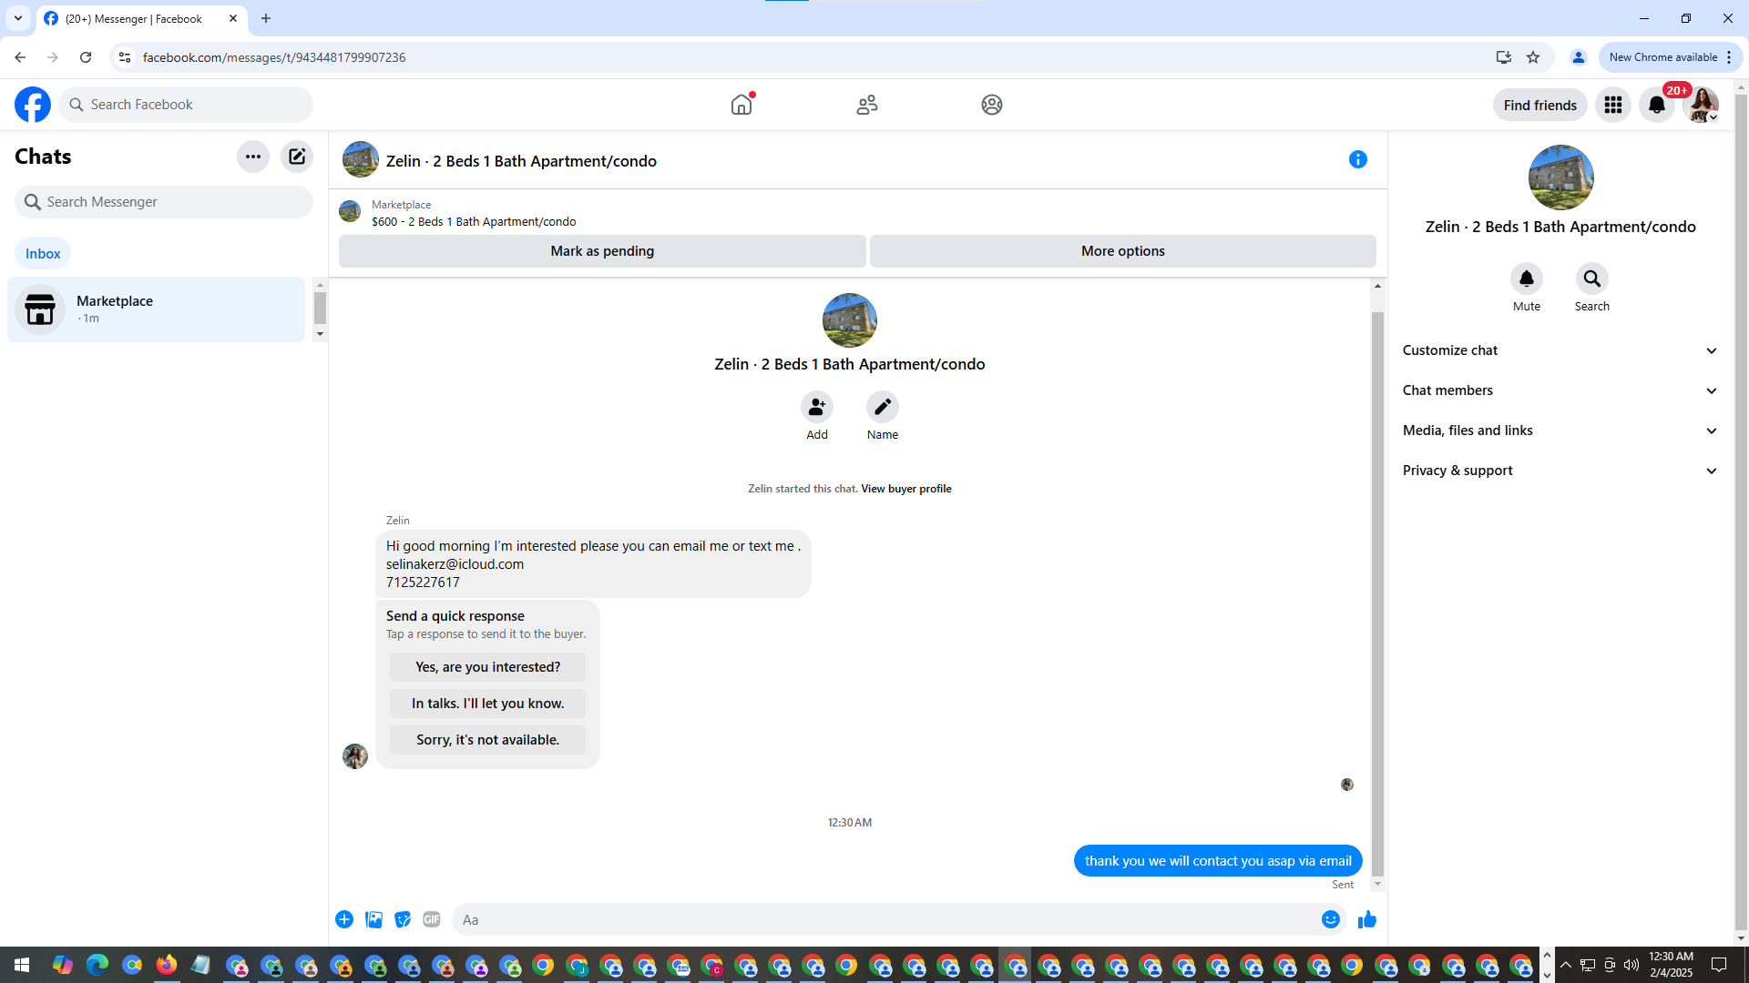
Task: Click the Find friends button
Action: (x=1539, y=105)
